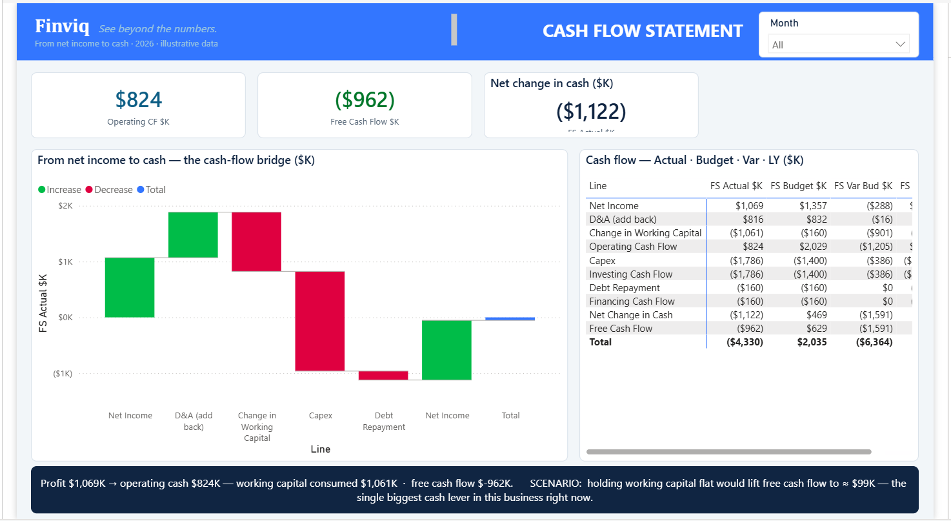Sort table by the Line column header

tap(598, 186)
